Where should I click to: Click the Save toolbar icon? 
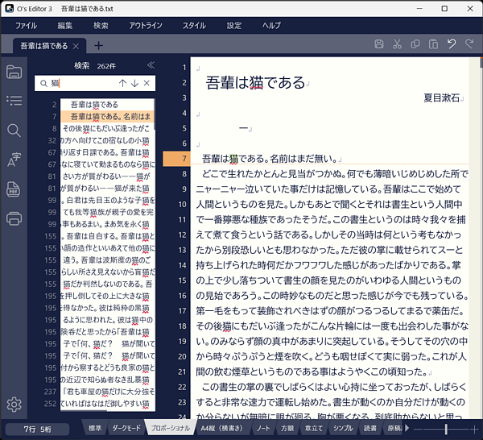tap(379, 44)
